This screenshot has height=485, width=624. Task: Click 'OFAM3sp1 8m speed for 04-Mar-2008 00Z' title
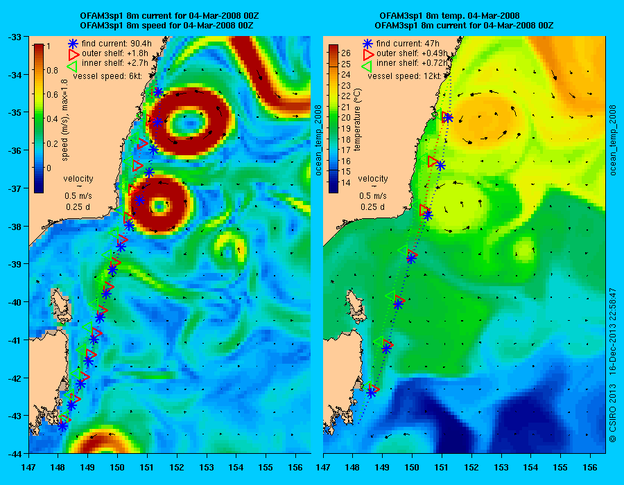(x=166, y=26)
